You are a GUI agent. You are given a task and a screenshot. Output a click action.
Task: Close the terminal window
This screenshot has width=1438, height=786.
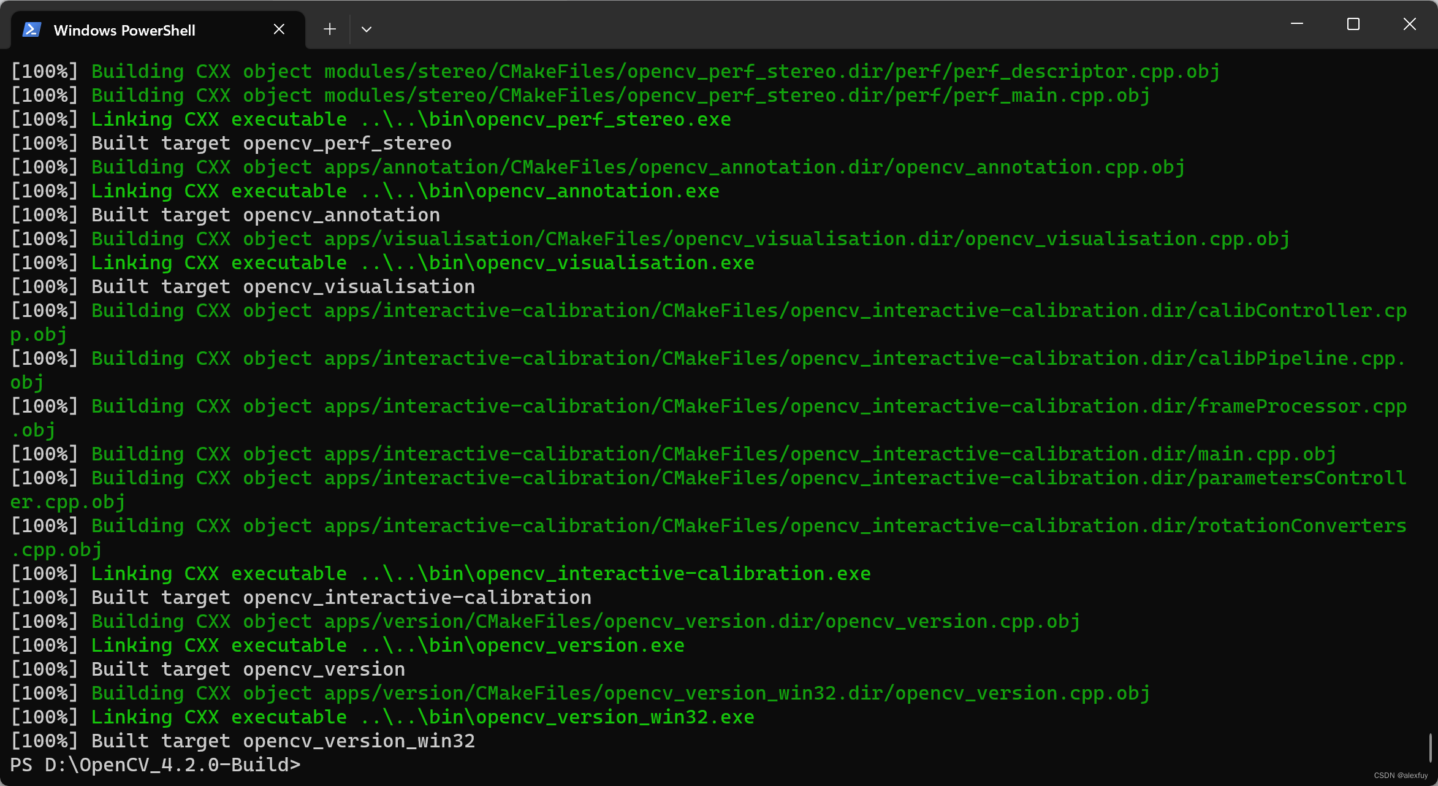point(1410,24)
